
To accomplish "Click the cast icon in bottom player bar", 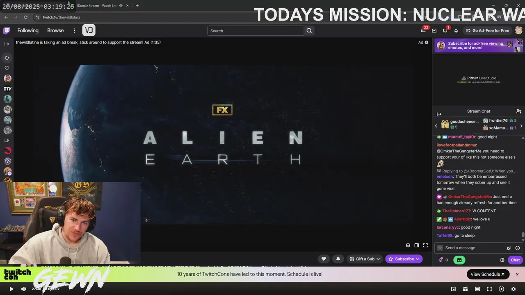I will pyautogui.click(x=465, y=289).
